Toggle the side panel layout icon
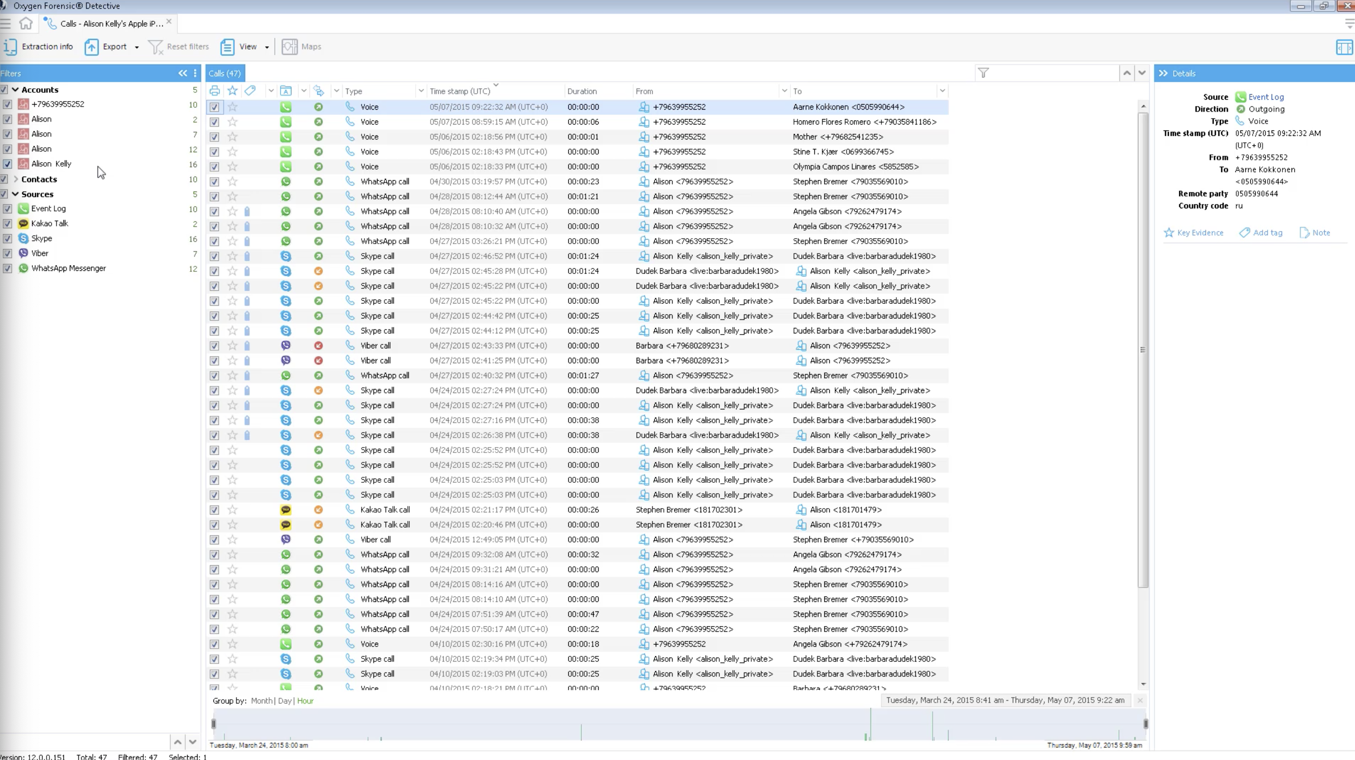 point(1344,47)
